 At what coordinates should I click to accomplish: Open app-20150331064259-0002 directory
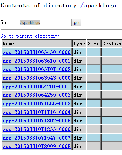coord(37,95)
